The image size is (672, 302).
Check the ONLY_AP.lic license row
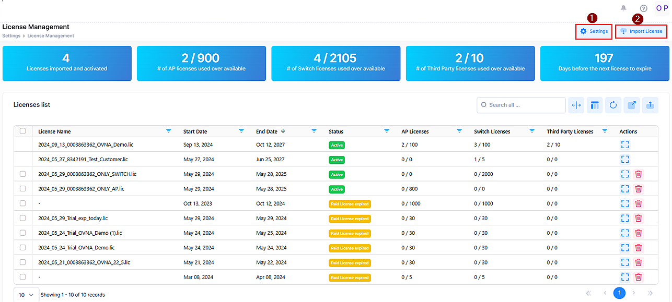click(x=22, y=189)
